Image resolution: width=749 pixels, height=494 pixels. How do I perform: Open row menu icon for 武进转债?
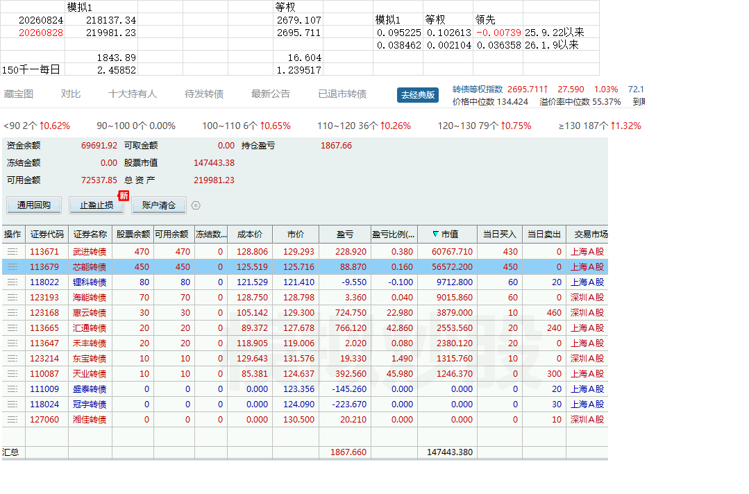tap(12, 252)
